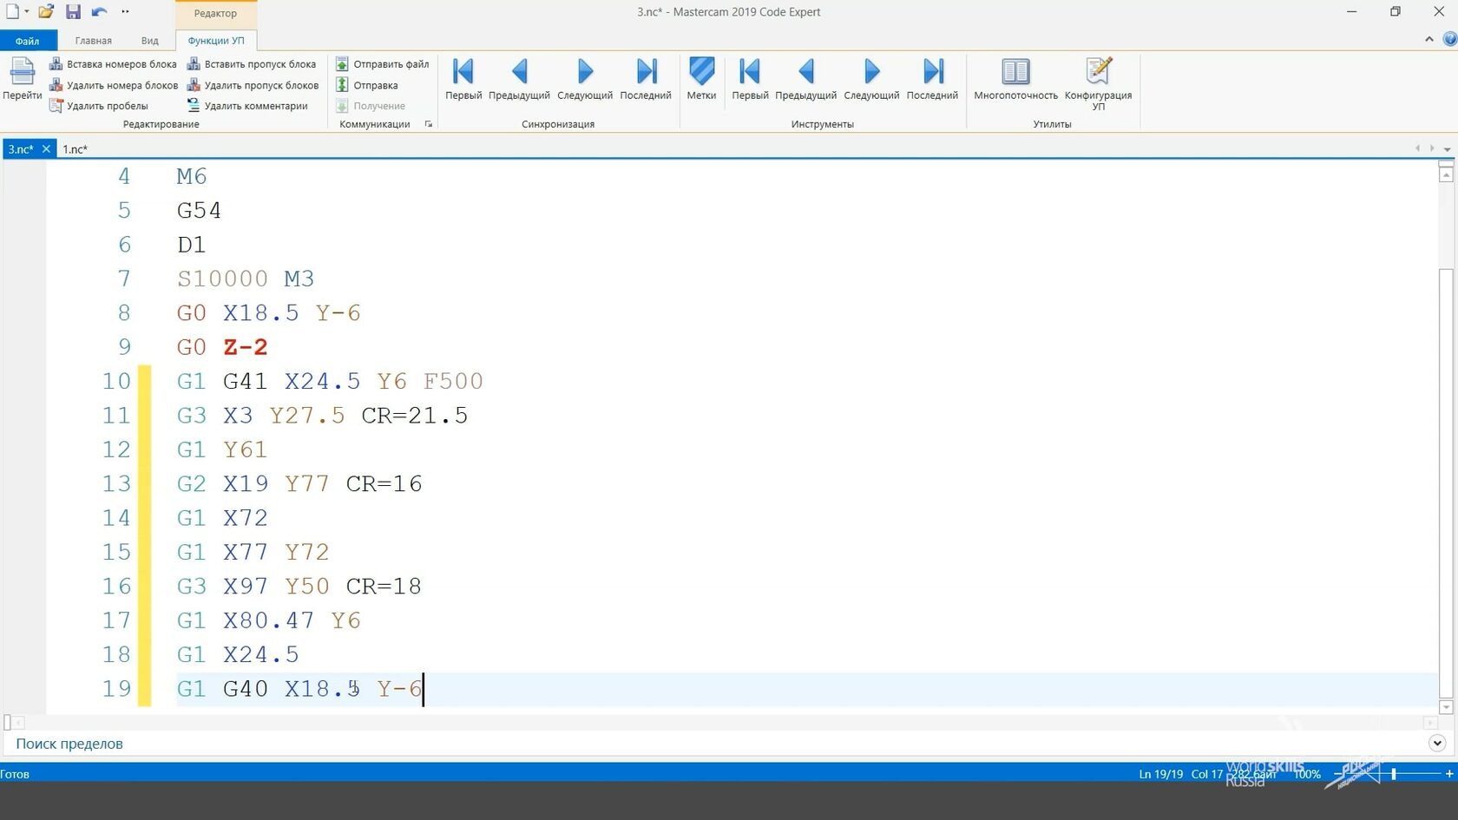Go to Следующий in the Синхронизация group

click(x=585, y=79)
